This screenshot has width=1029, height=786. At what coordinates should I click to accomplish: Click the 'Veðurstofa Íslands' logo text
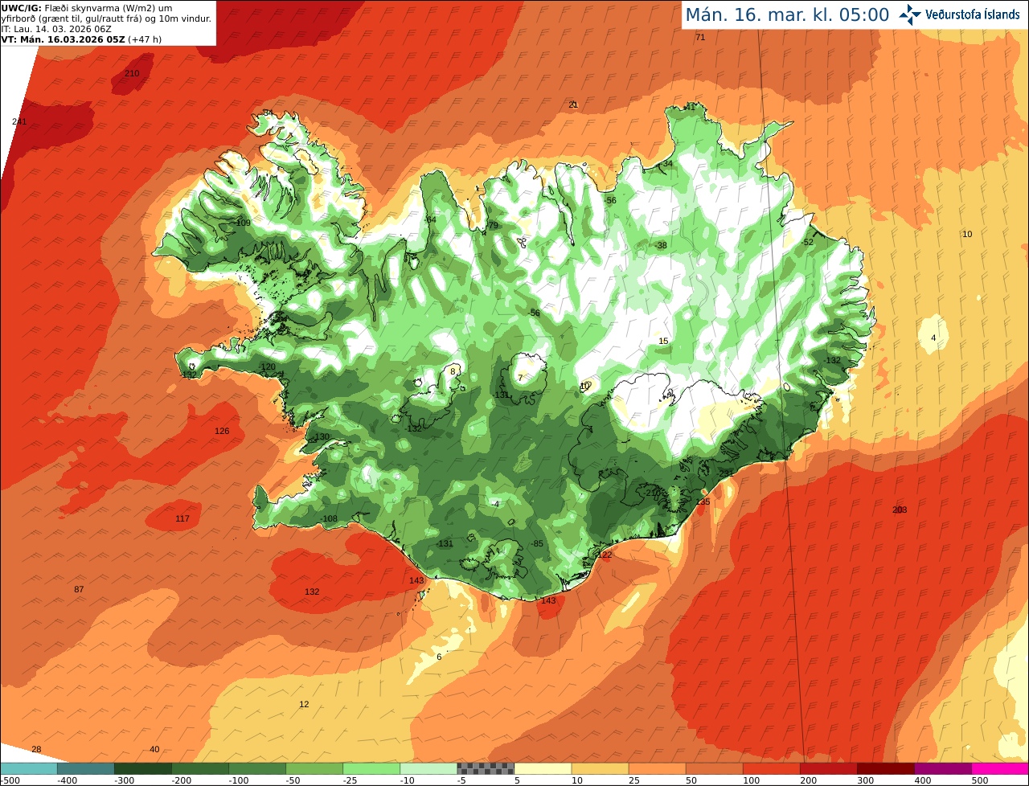coord(973,14)
